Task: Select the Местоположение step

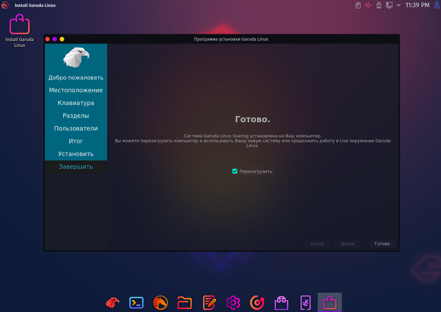Action: coord(76,90)
